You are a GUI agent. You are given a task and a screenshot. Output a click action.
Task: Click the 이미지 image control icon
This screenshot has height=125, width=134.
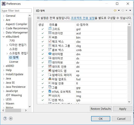[50, 95]
